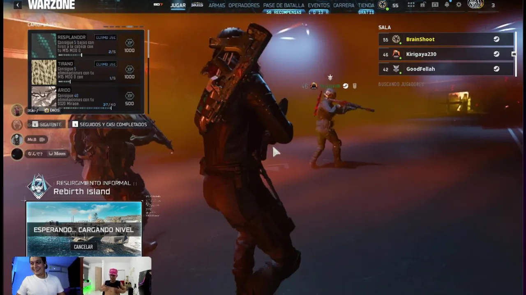Screen dimensions: 526x295
Task: Click the 56 RECOMPENSAS label
Action: 284,12
